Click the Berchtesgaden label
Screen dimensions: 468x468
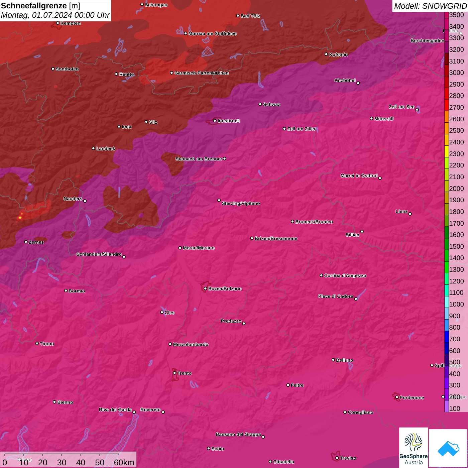428,41
